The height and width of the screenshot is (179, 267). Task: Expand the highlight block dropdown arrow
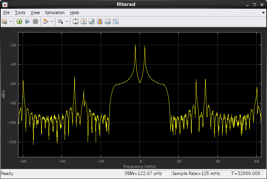[52, 21]
